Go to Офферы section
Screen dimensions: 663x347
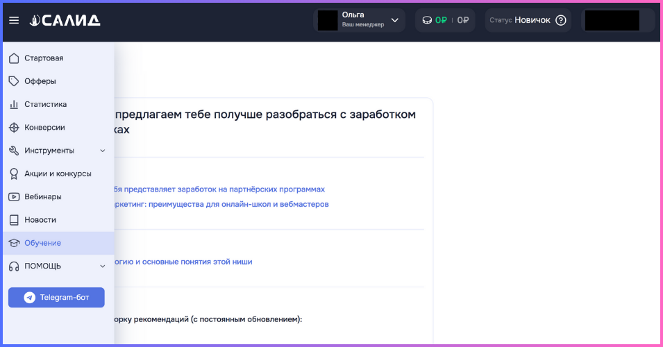pyautogui.click(x=58, y=81)
